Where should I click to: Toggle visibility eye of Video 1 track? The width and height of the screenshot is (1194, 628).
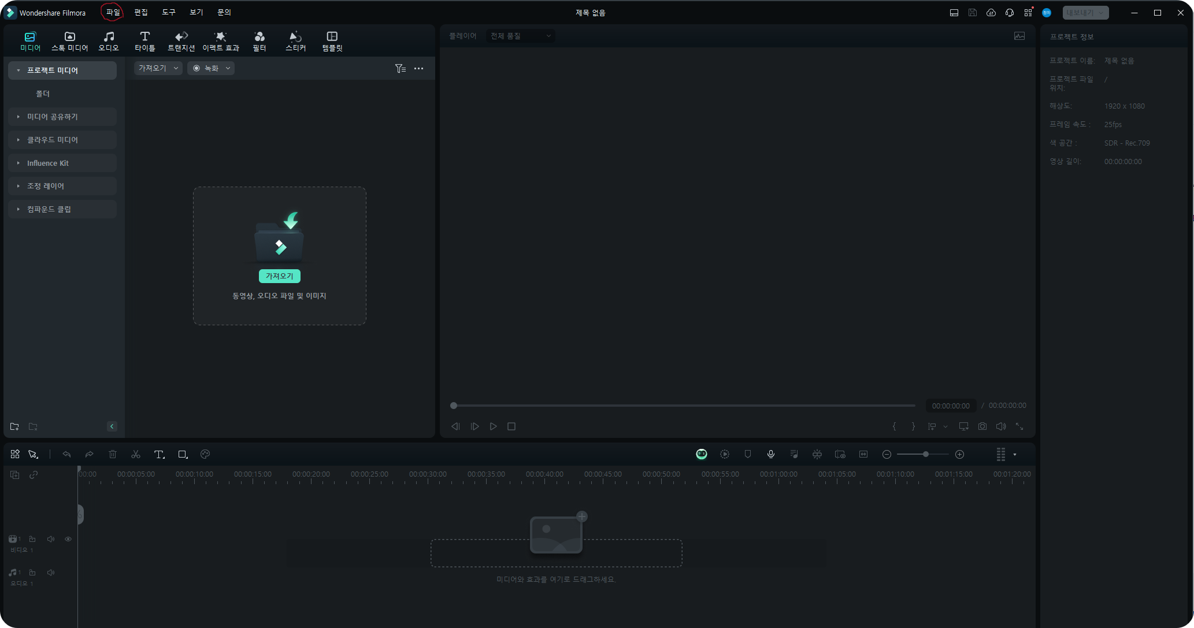pos(68,539)
